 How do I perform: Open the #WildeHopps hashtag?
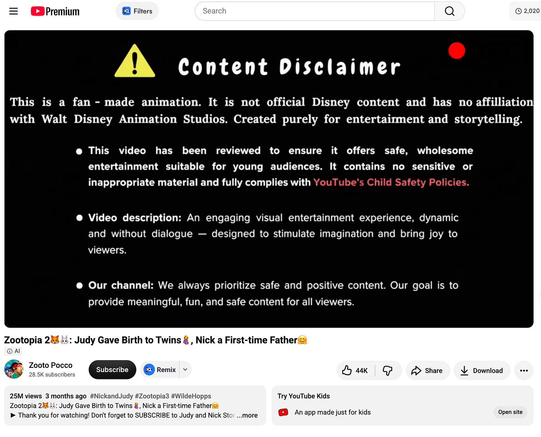coord(191,396)
